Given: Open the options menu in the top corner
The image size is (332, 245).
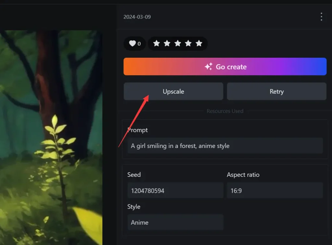Looking at the screenshot, I should (321, 16).
